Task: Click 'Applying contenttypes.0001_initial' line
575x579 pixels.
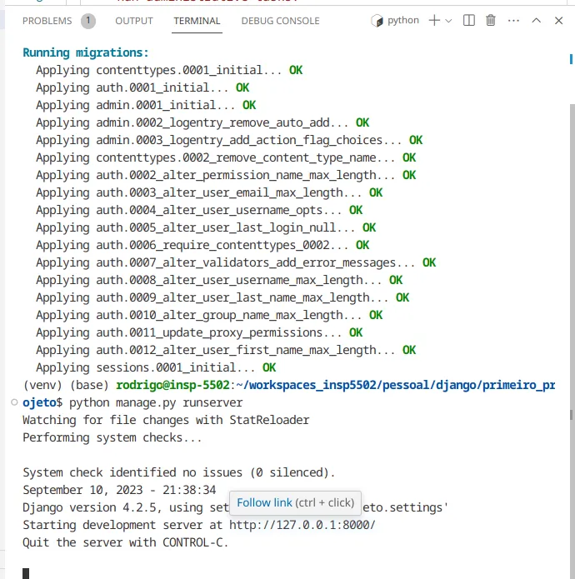Action: tap(169, 70)
